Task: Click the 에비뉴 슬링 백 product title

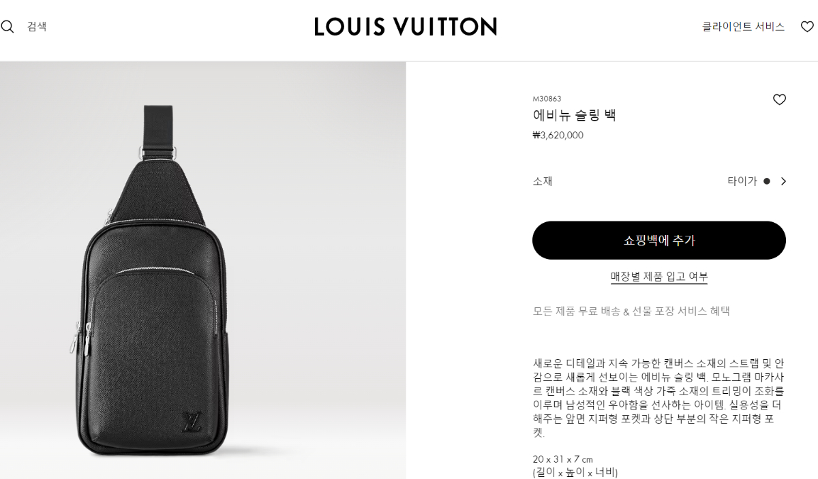Action: (x=574, y=115)
